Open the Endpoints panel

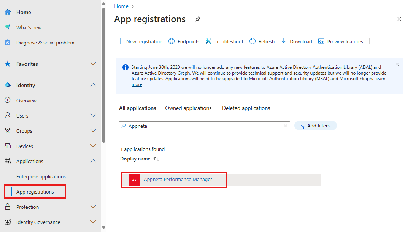(184, 41)
